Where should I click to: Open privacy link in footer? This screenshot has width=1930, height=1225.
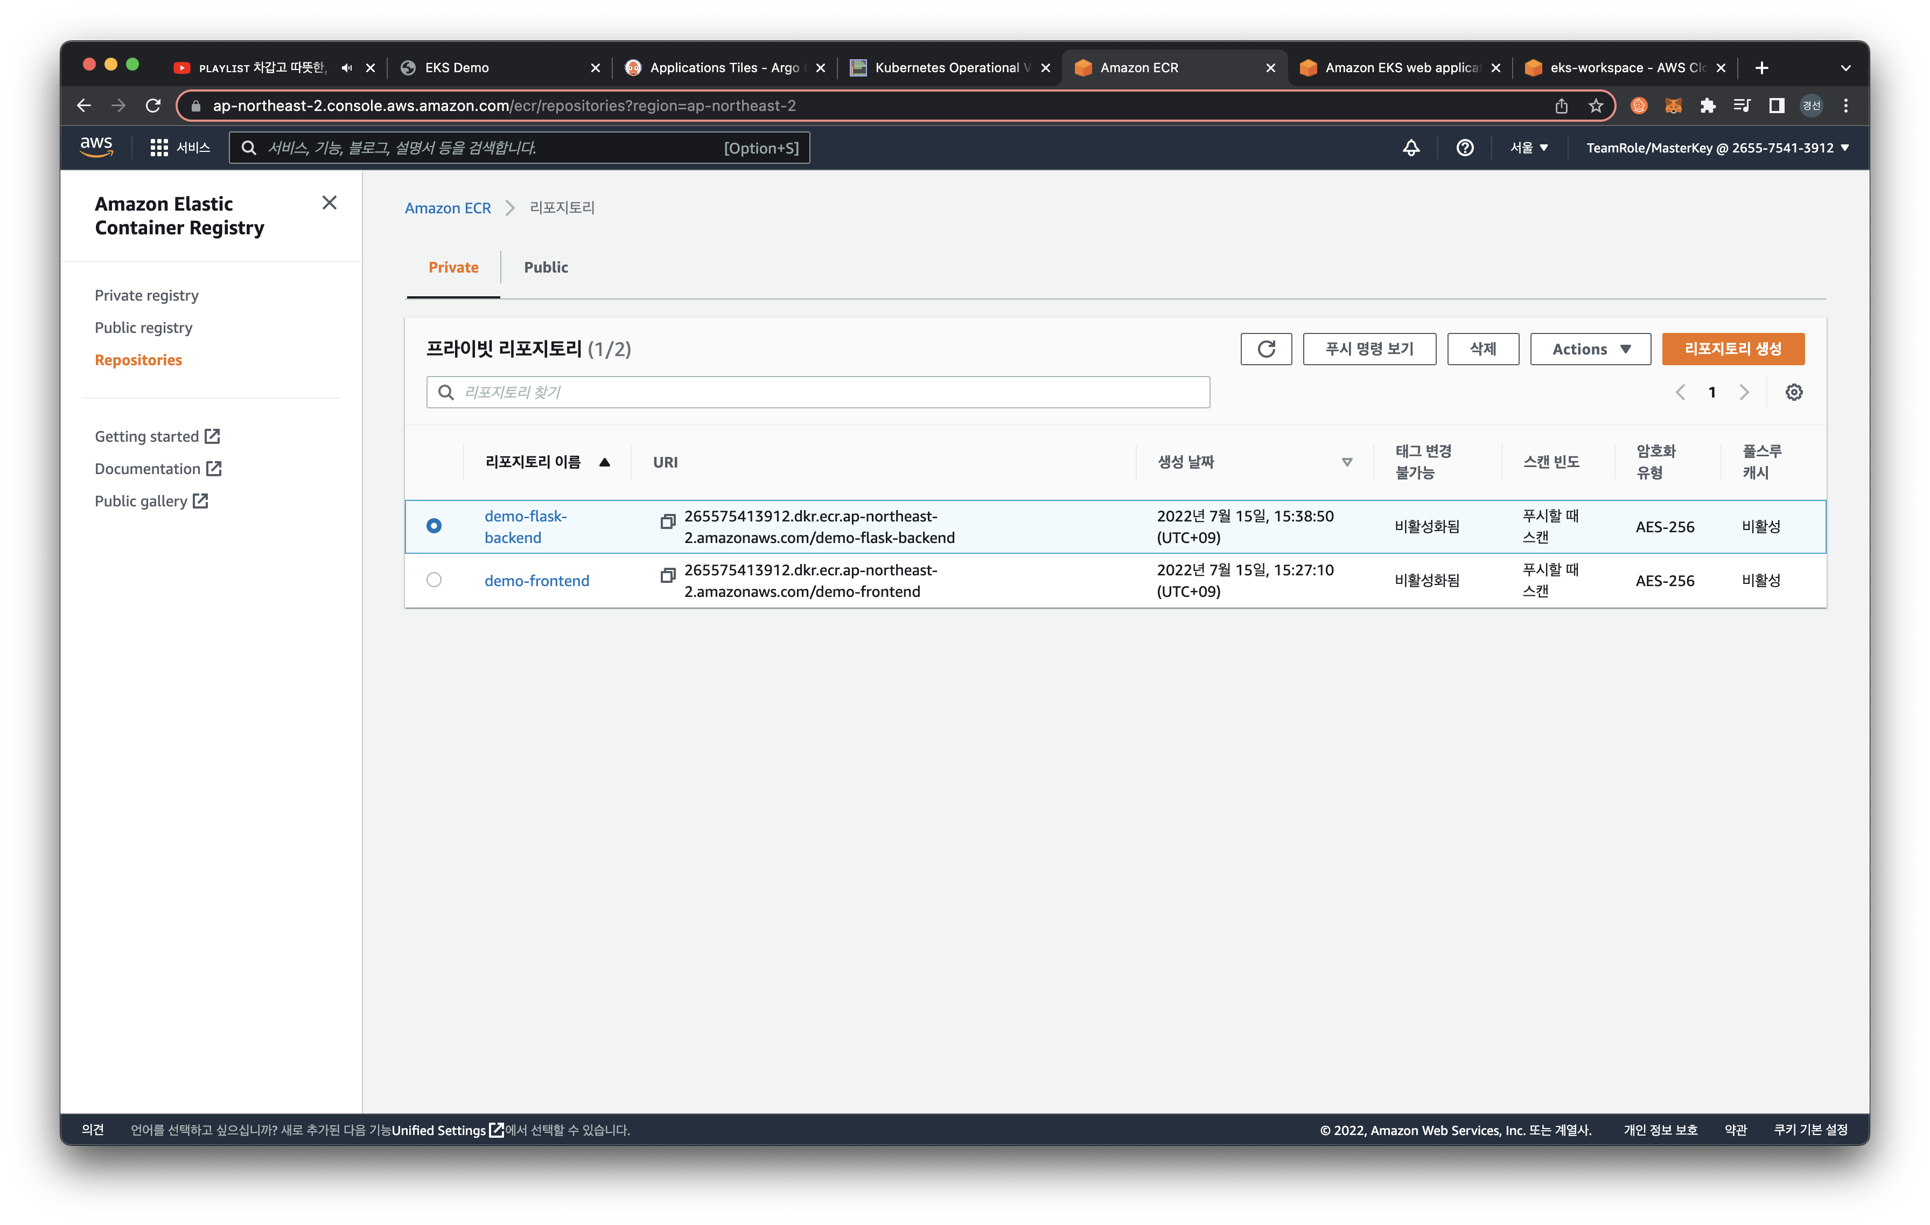click(1660, 1130)
